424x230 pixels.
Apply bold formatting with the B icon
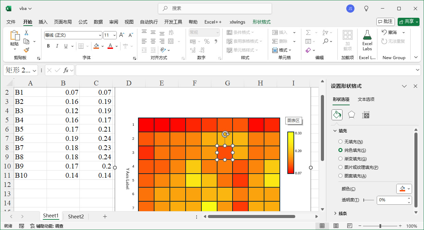tap(48, 45)
